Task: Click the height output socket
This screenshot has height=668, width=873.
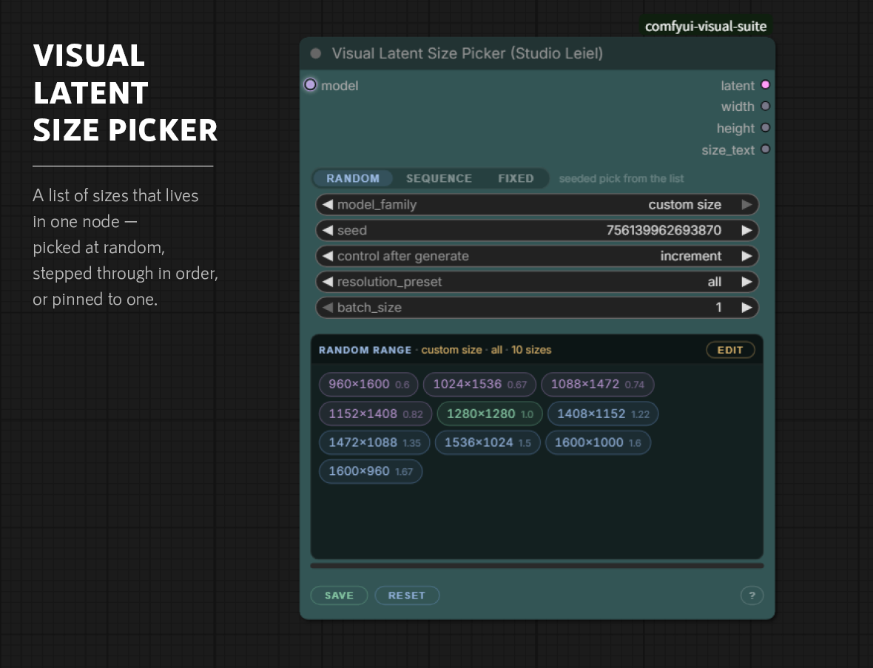Action: tap(766, 127)
